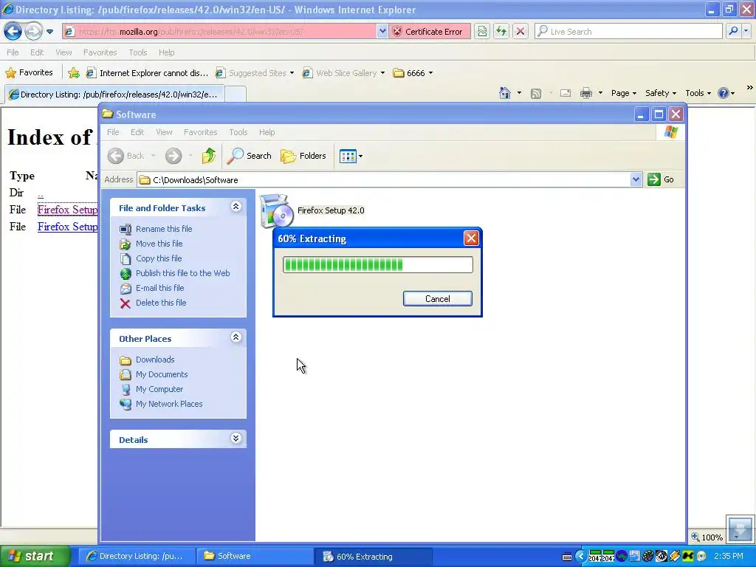Open the Suggested Sites favorites item
The width and height of the screenshot is (756, 567).
(x=255, y=73)
